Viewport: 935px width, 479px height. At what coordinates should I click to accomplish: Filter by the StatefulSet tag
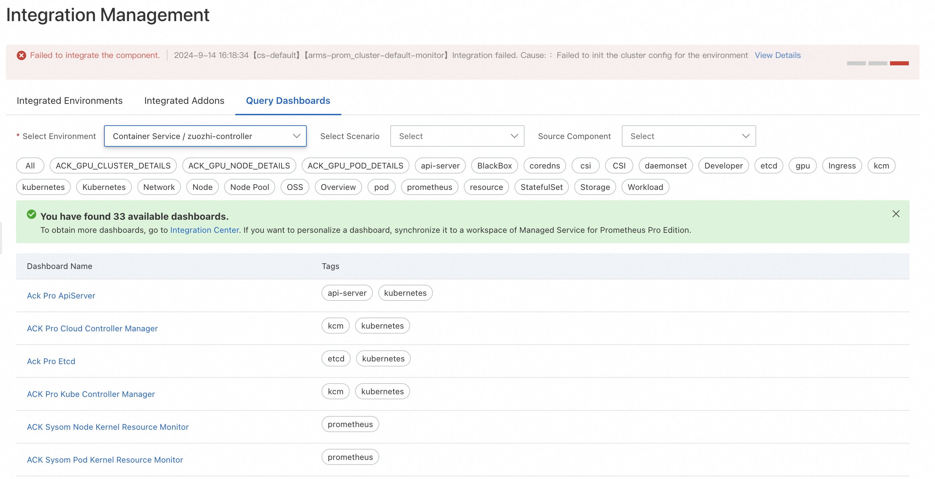point(541,187)
